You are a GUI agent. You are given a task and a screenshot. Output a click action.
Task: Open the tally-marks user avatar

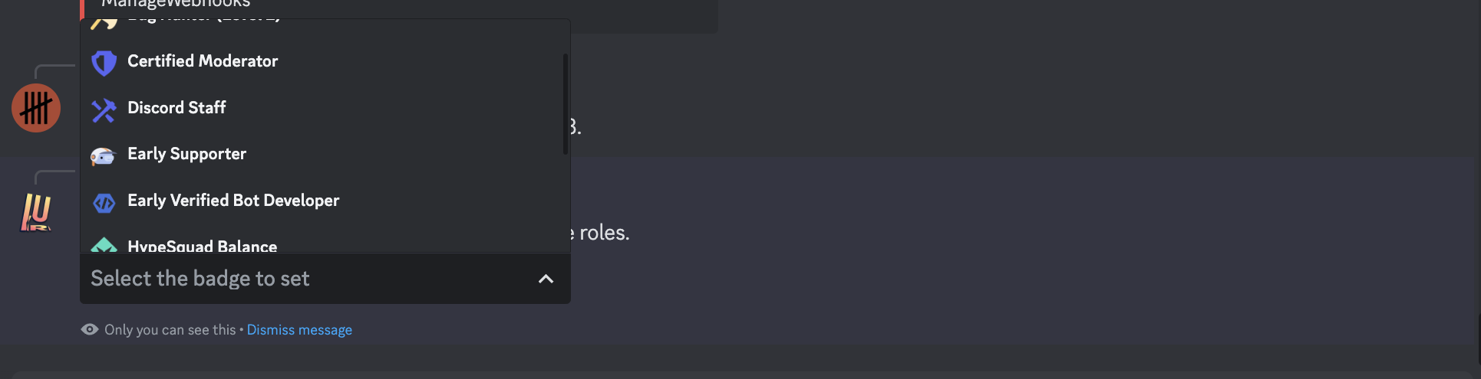pos(36,108)
